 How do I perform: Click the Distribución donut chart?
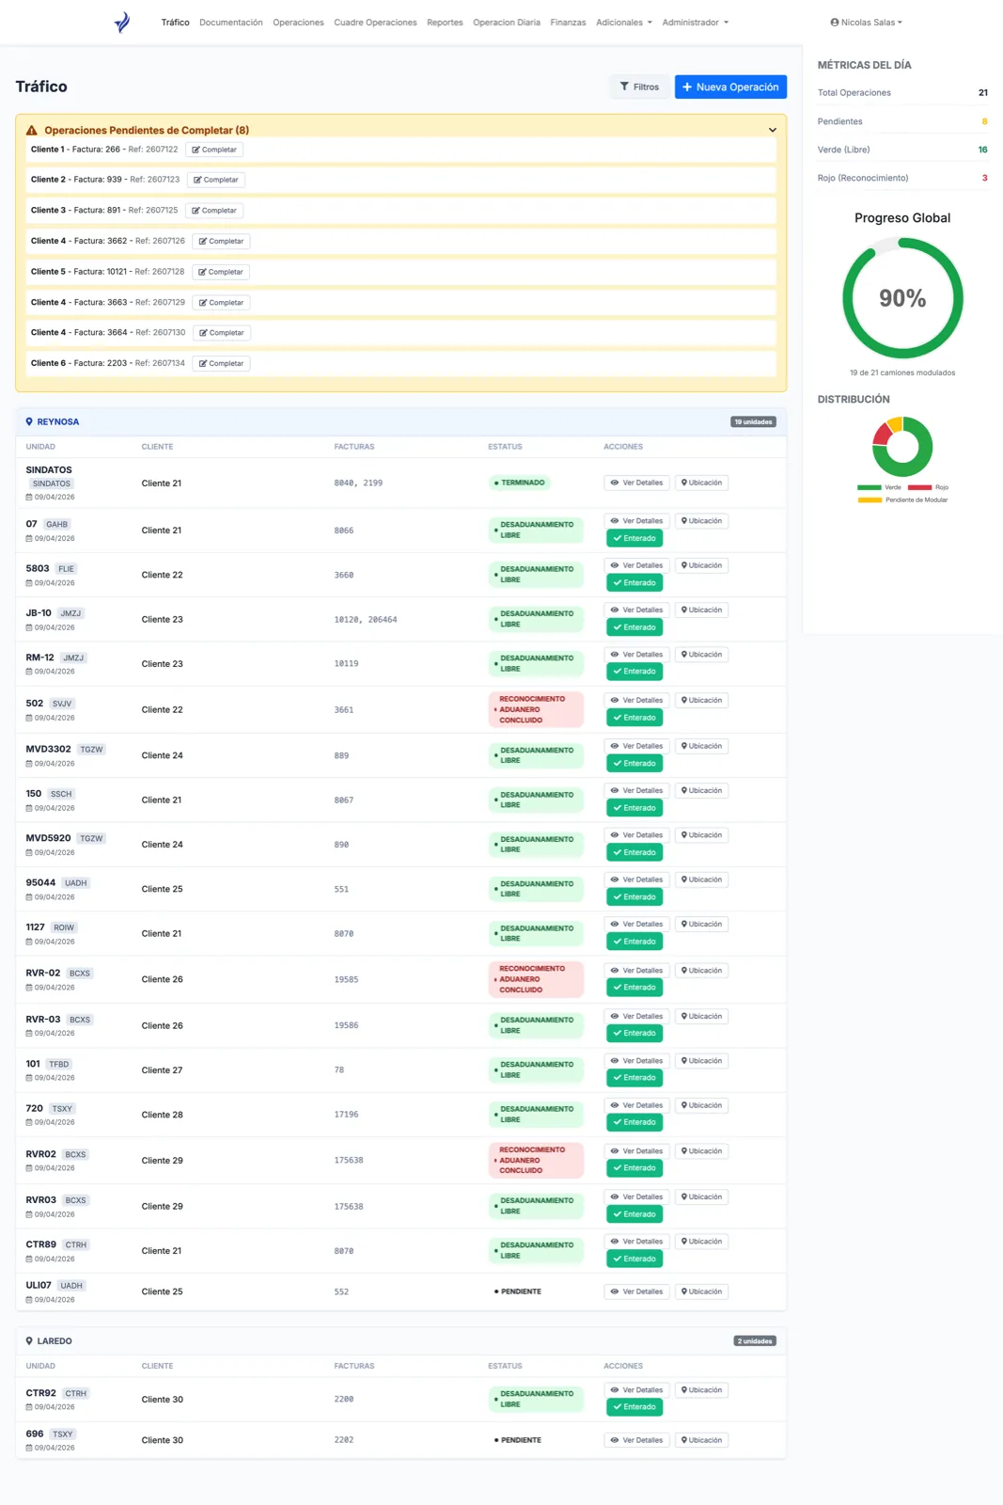click(x=902, y=447)
